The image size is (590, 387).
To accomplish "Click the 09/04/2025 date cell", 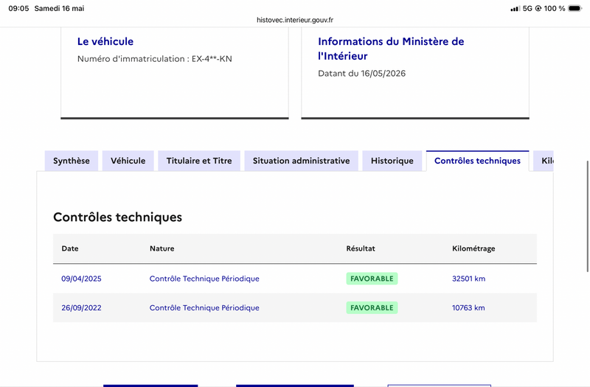I will click(x=81, y=279).
